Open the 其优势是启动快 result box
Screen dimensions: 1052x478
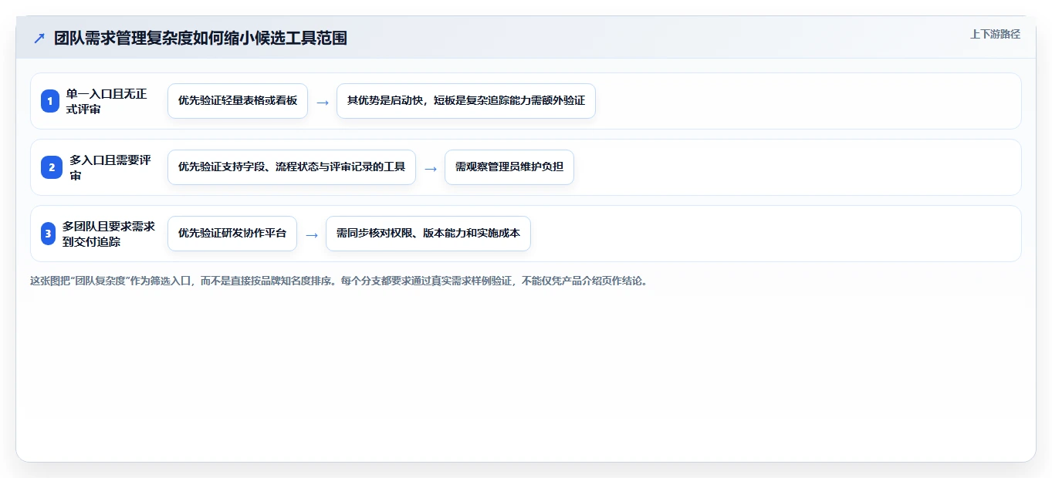tap(466, 101)
